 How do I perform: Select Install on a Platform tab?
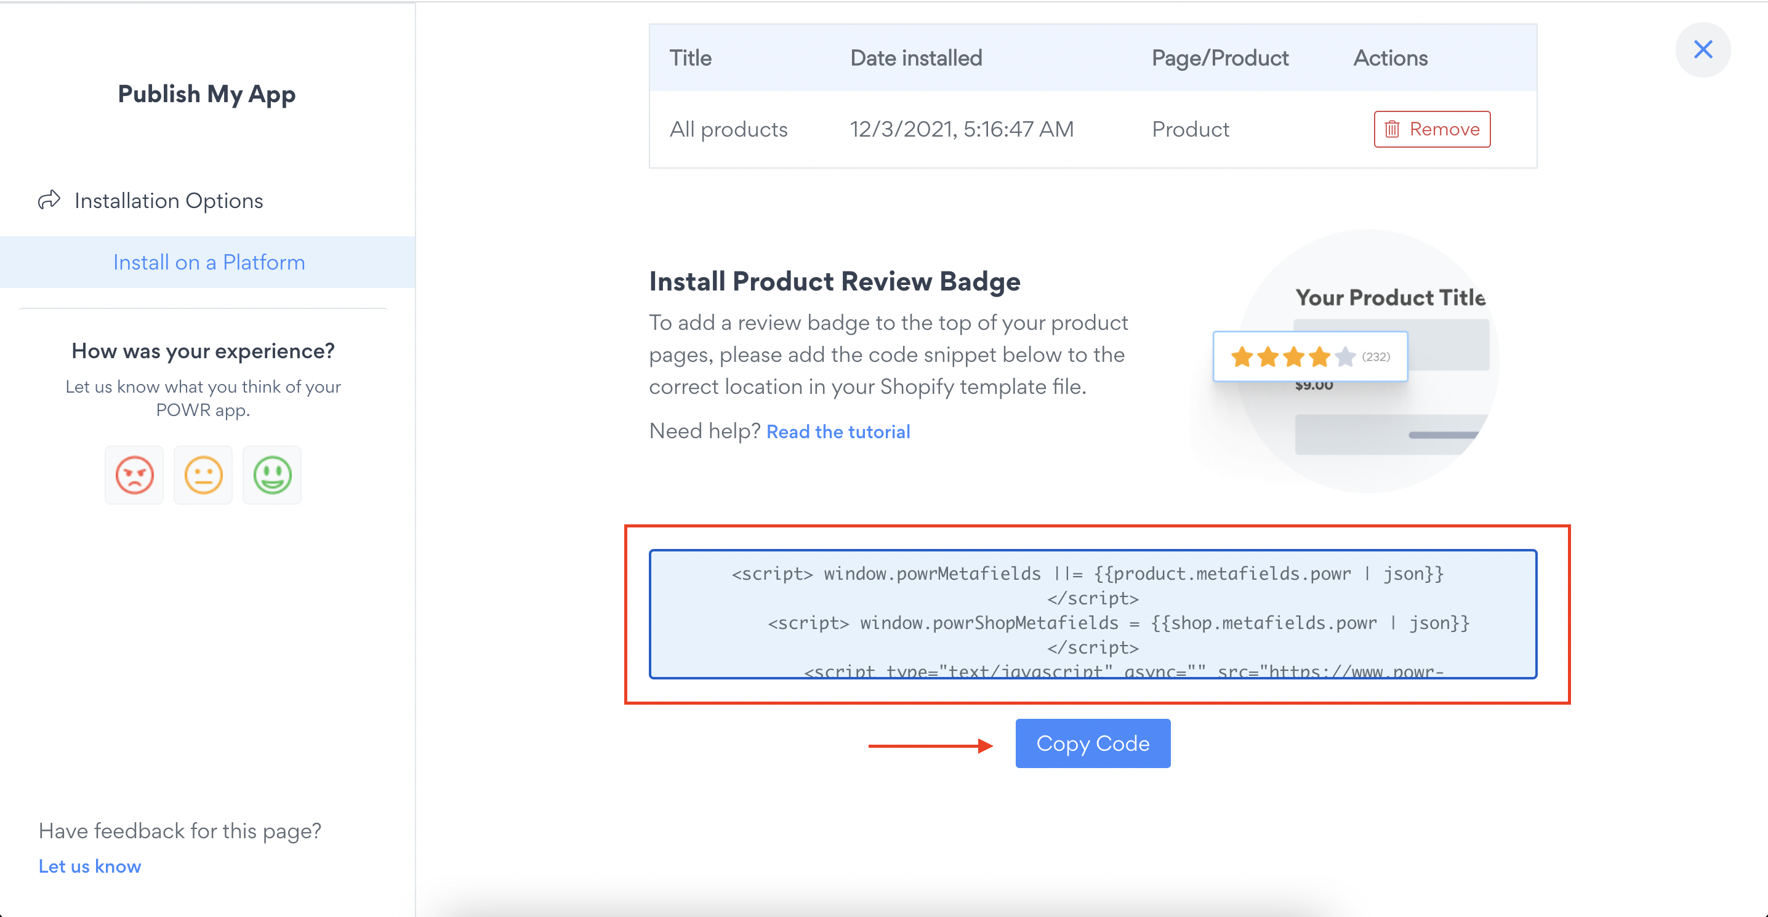pyautogui.click(x=208, y=262)
